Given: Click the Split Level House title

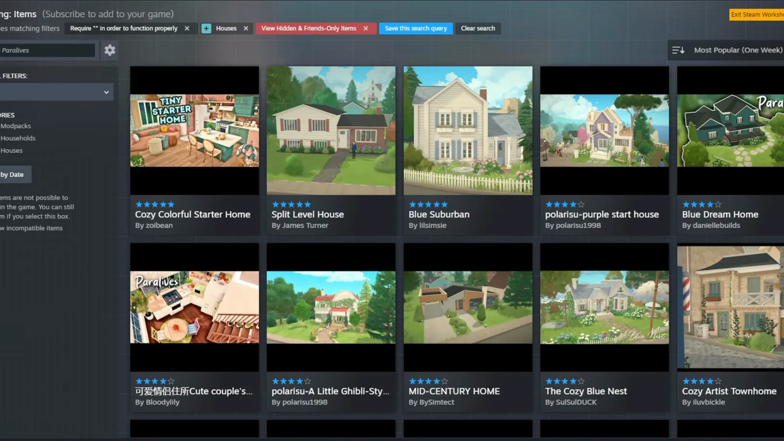Looking at the screenshot, I should [308, 214].
